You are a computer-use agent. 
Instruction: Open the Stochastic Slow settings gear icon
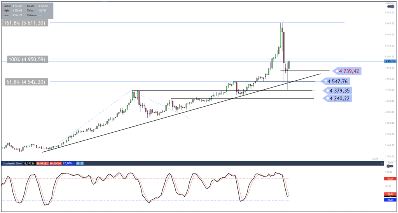(x=78, y=164)
